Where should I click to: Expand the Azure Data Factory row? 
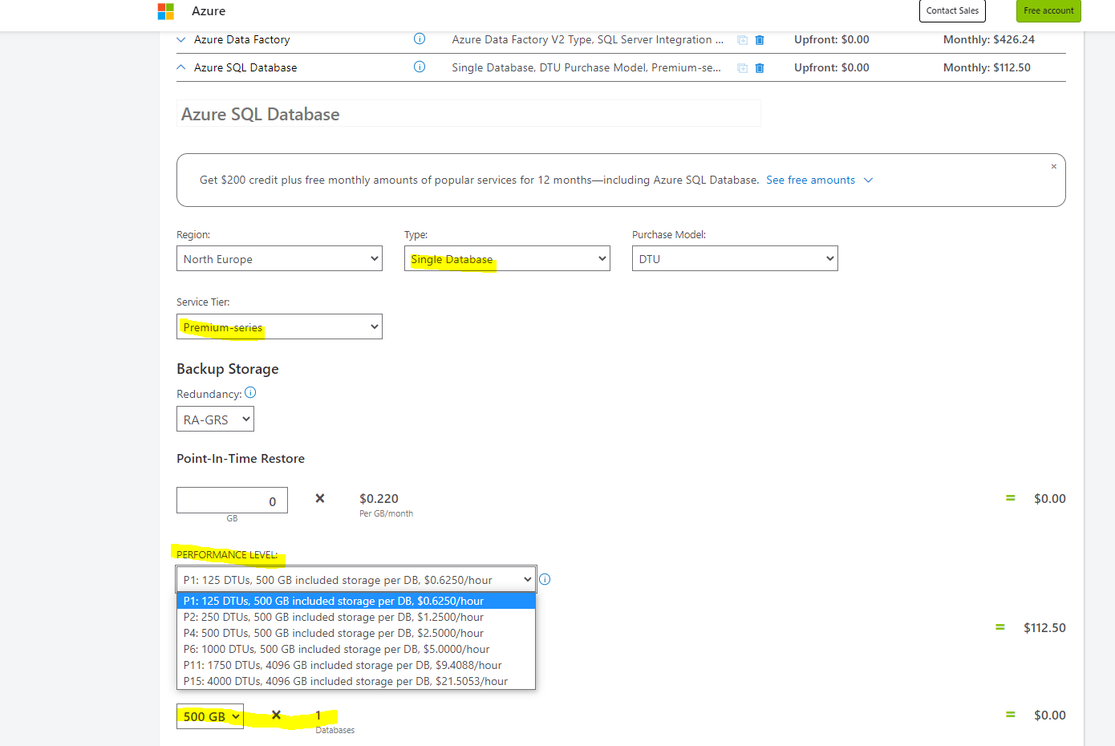point(181,39)
